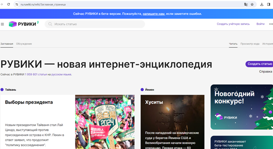Click the русском языке link
Screen dimensions: 273x149
click(61, 74)
